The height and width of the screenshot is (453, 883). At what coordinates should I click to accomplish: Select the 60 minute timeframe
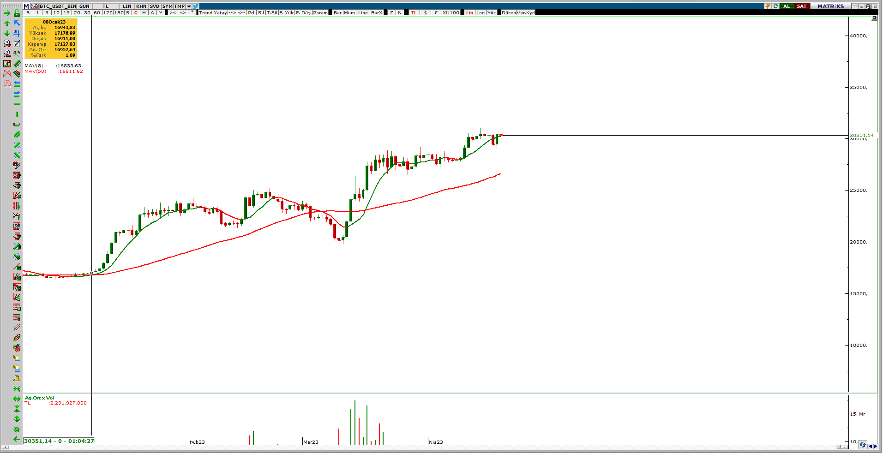97,12
